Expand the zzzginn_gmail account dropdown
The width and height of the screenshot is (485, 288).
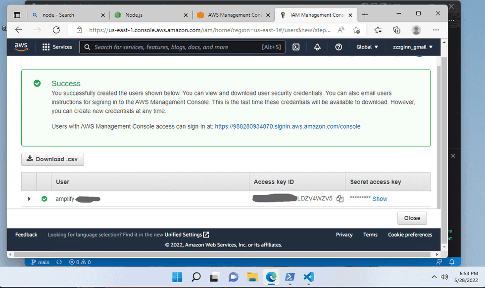[x=413, y=47]
